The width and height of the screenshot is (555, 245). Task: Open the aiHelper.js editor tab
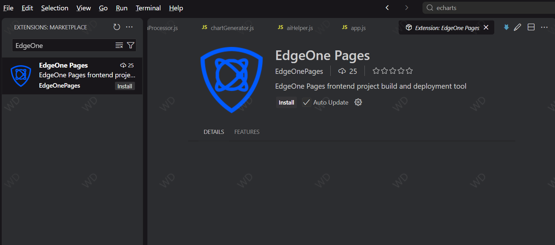point(295,28)
